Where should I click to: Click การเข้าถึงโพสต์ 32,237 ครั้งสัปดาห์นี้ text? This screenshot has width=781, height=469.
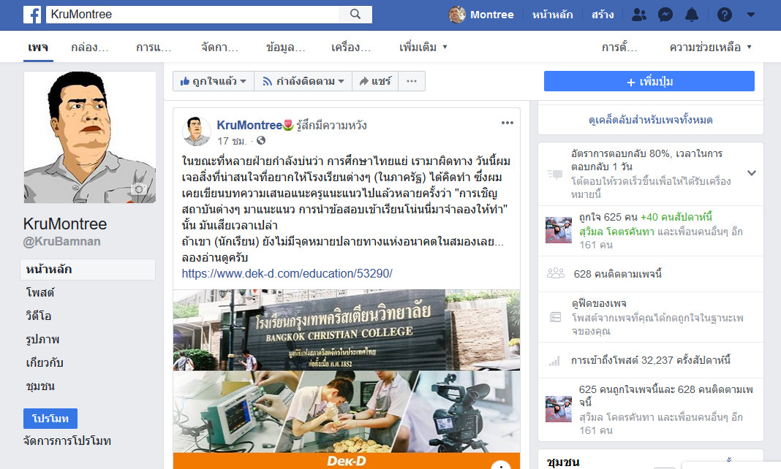(x=651, y=360)
